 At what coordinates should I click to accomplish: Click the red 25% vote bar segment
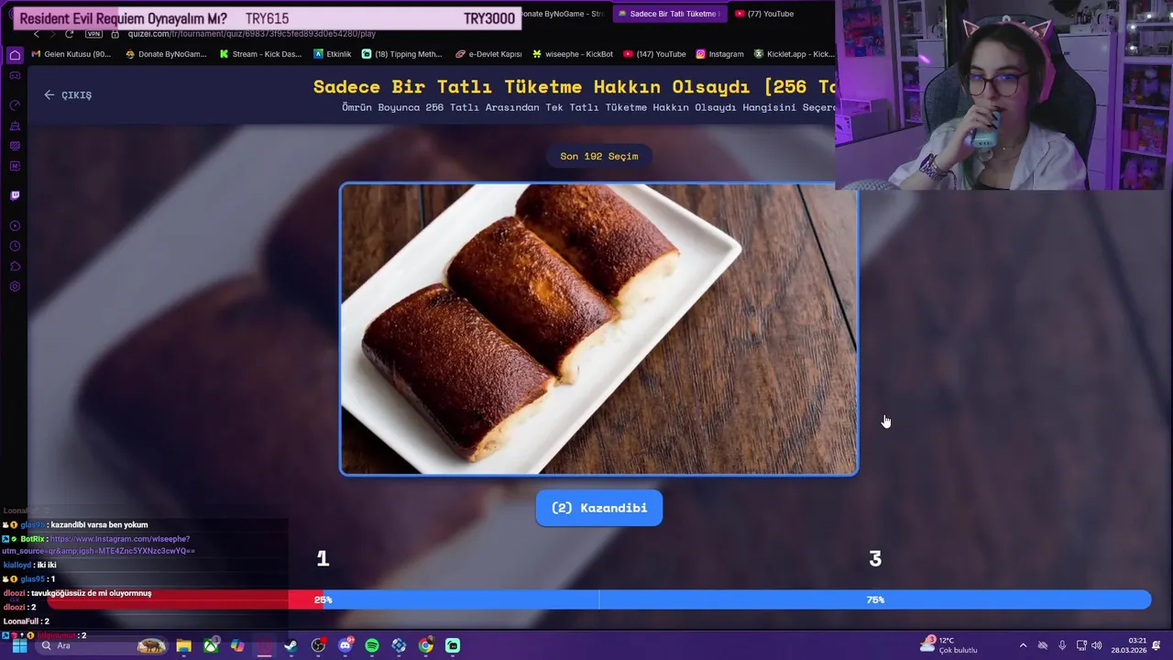[x=183, y=599]
